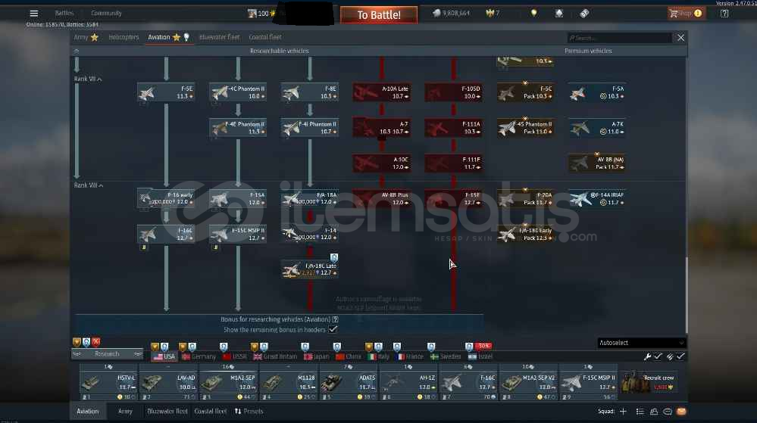Viewport: 757px width, 423px height.
Task: Open the Shop cart button
Action: pyautogui.click(x=686, y=14)
